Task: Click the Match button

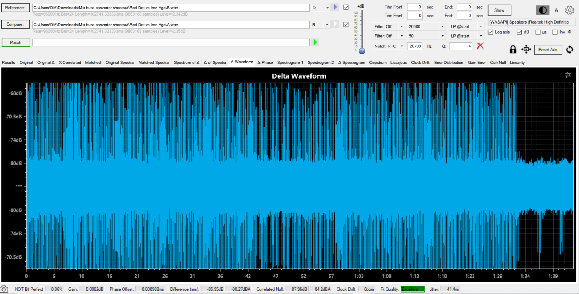Action: click(x=16, y=42)
